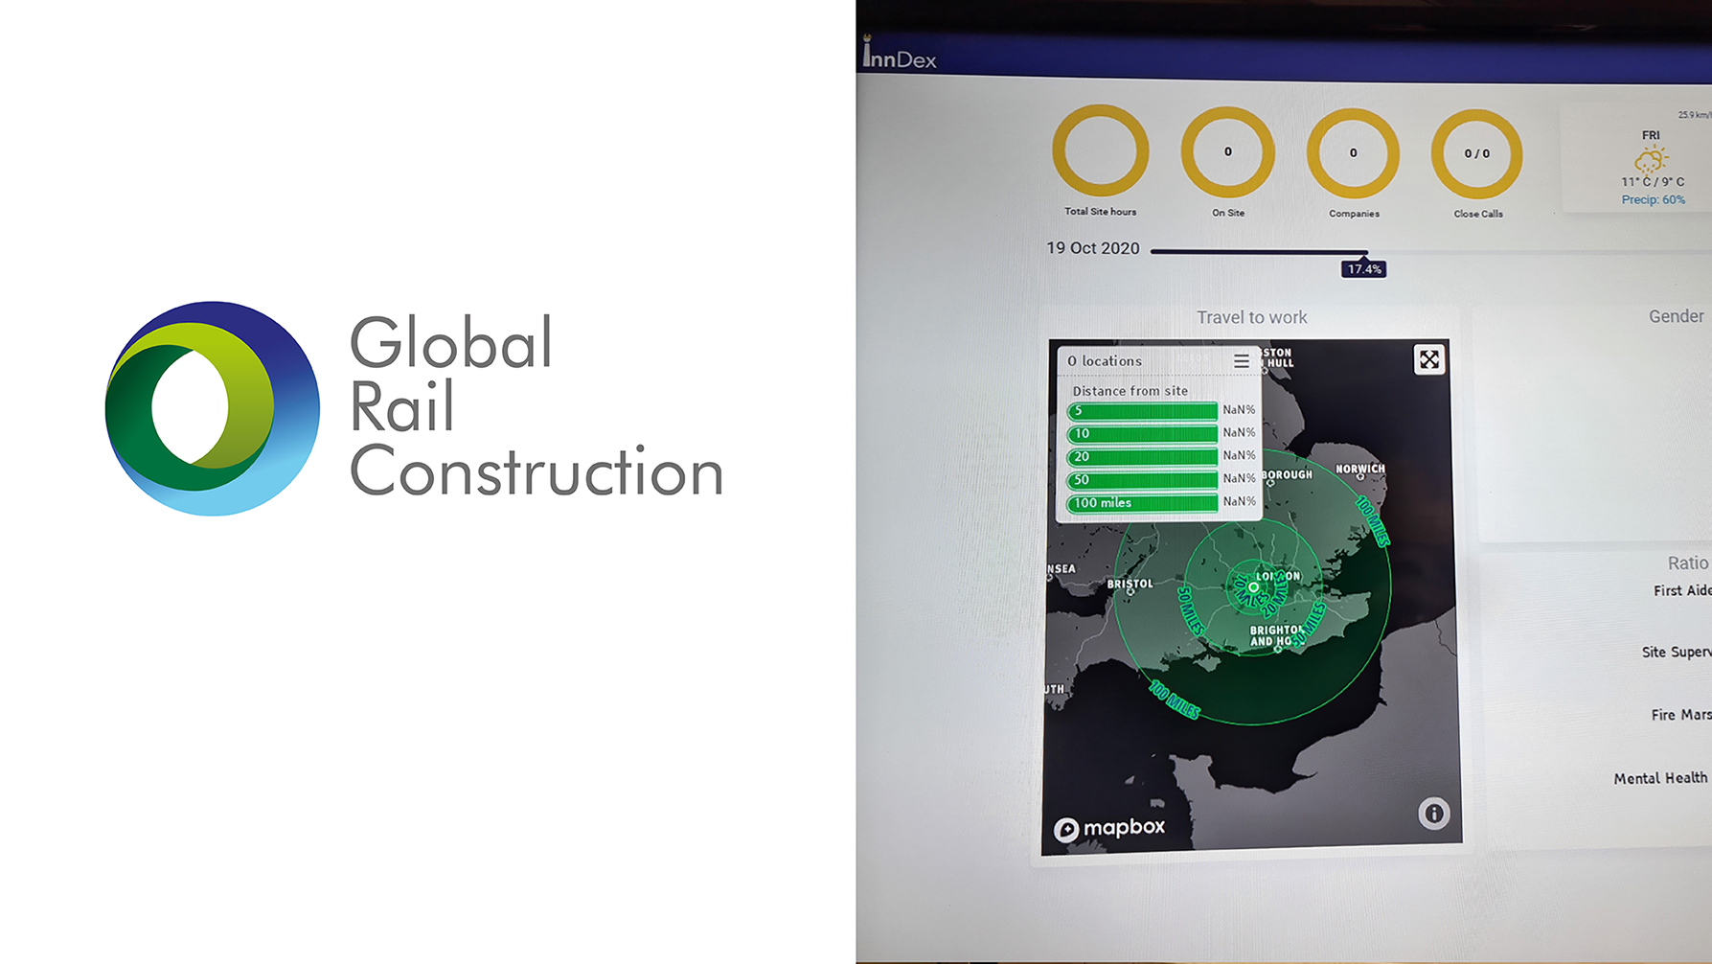Select the 50 miles distance bar

coord(1142,480)
